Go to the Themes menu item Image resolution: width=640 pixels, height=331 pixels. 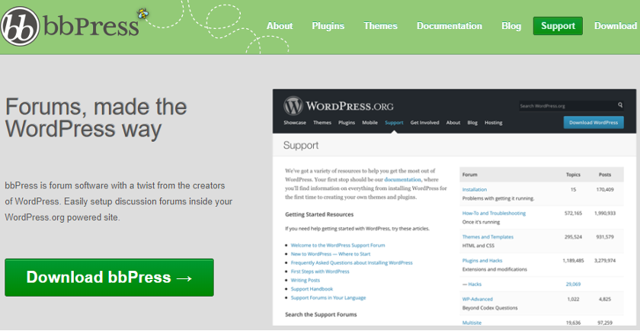[x=380, y=26]
